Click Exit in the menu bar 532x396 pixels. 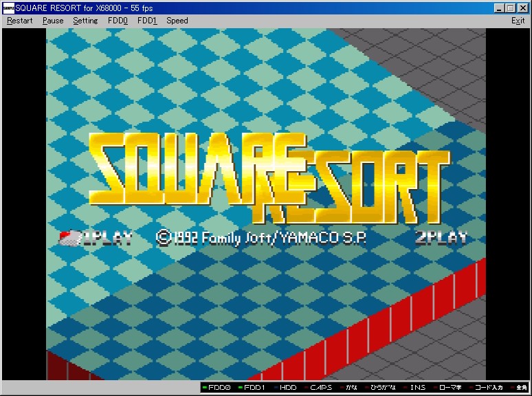[x=518, y=21]
